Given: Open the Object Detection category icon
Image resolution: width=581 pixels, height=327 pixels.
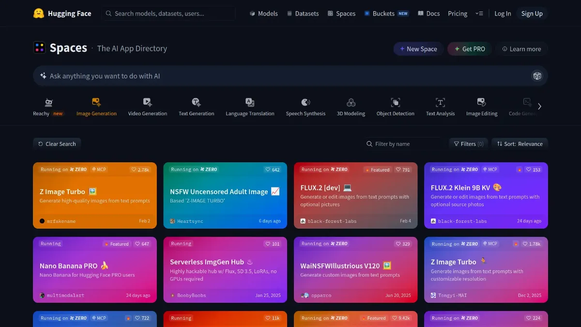Looking at the screenshot, I should coord(395,102).
